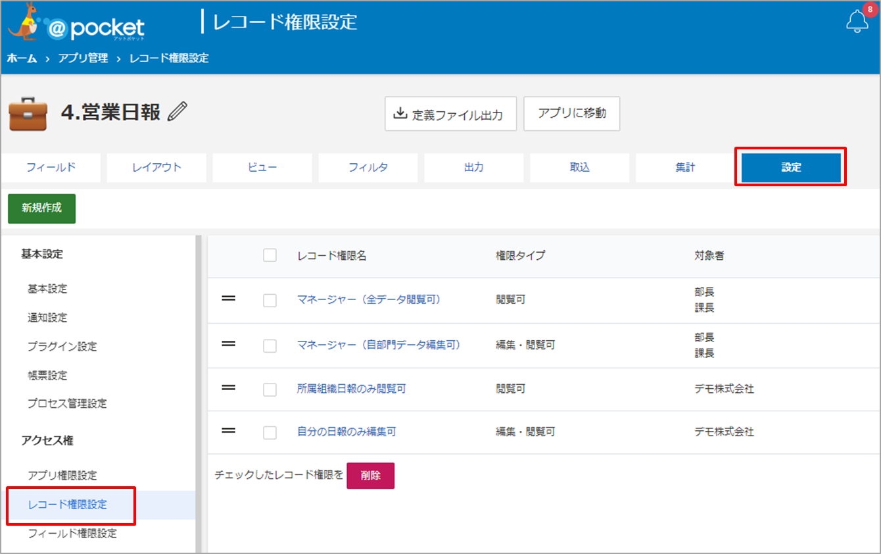The width and height of the screenshot is (881, 554).
Task: Check the box for 自分の日報のみ編集可
Action: 270,433
